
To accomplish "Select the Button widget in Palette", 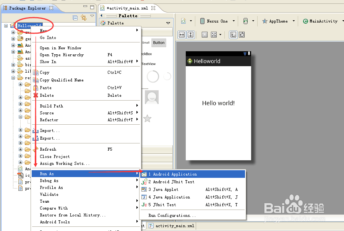I will 159,42.
